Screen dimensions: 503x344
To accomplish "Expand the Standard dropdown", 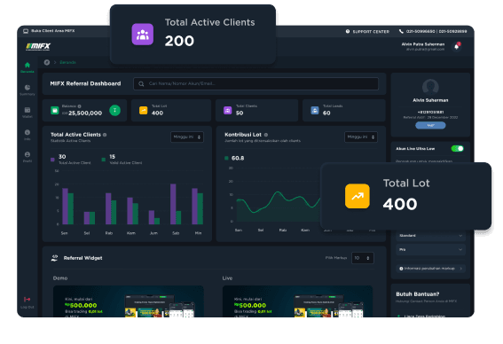I will (430, 236).
